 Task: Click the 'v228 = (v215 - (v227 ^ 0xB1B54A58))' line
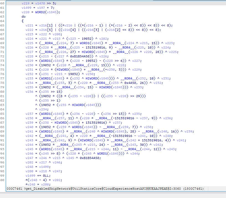(67, 56)
